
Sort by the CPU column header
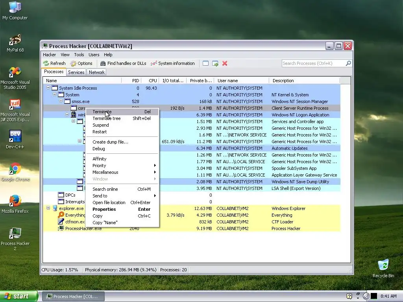click(x=150, y=81)
